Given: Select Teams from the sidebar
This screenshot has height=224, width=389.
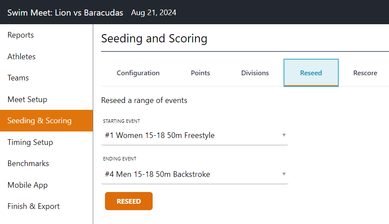Looking at the screenshot, I should click(18, 78).
